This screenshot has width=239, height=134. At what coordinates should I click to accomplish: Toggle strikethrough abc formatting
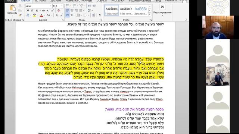pos(44,10)
